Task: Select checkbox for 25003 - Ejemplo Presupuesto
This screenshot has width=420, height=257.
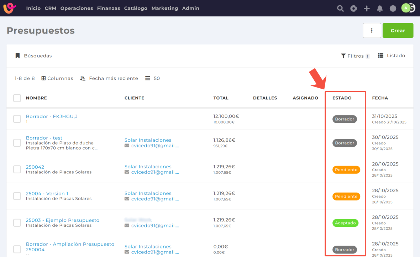Action: click(x=17, y=223)
